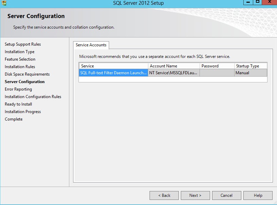
Task: Click the Password cell for the daemon service
Action: (x=217, y=73)
